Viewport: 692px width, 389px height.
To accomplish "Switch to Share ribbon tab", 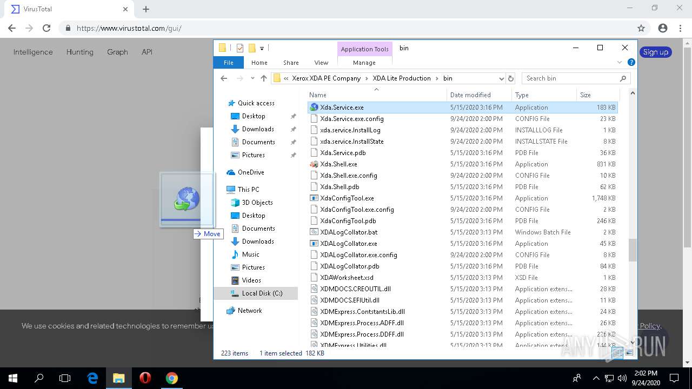I will pyautogui.click(x=291, y=63).
